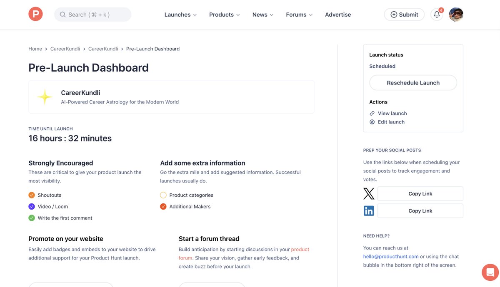The width and height of the screenshot is (500, 287).
Task: Click the Product categories label
Action: tap(191, 195)
